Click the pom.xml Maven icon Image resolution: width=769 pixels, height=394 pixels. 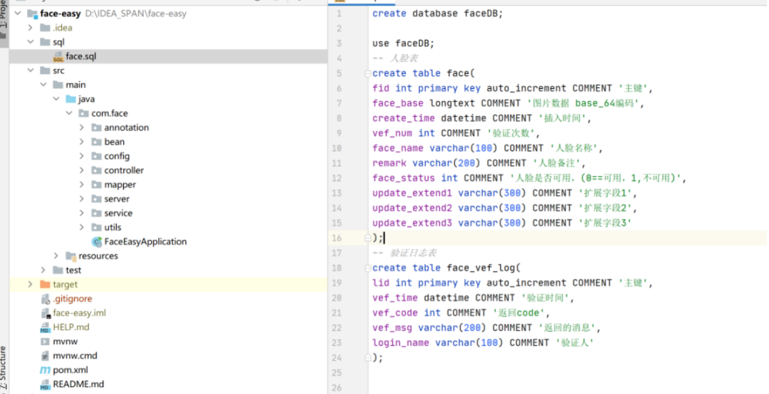46,371
